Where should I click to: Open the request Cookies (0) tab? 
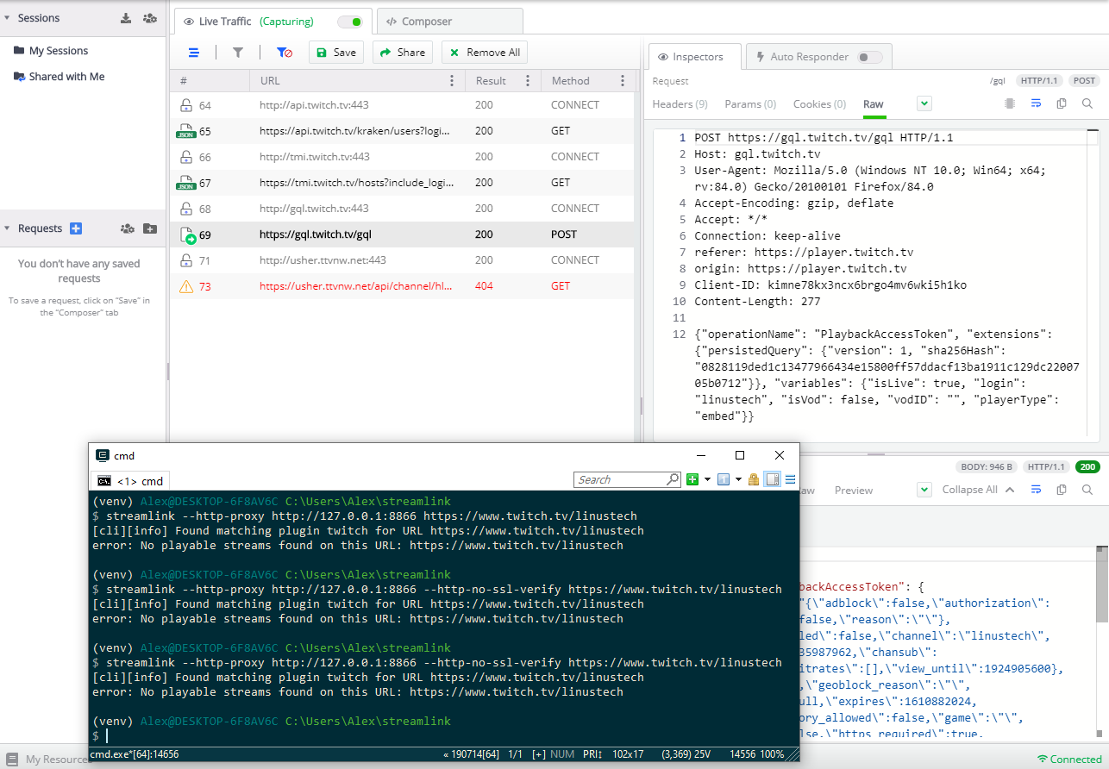point(819,104)
